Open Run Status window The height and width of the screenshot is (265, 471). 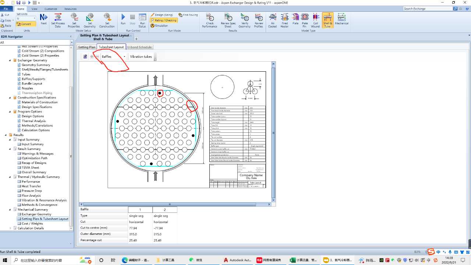(142, 21)
